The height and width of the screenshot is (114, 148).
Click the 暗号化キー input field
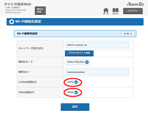click(97, 72)
